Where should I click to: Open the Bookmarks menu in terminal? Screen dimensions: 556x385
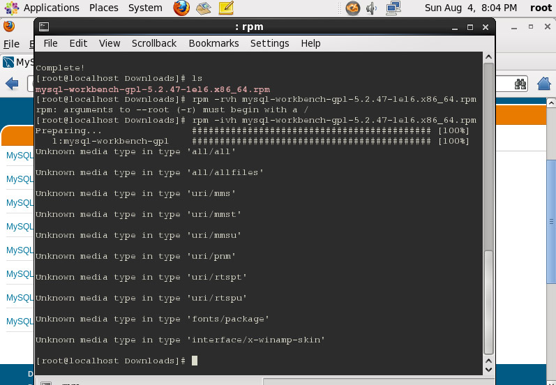pyautogui.click(x=213, y=43)
